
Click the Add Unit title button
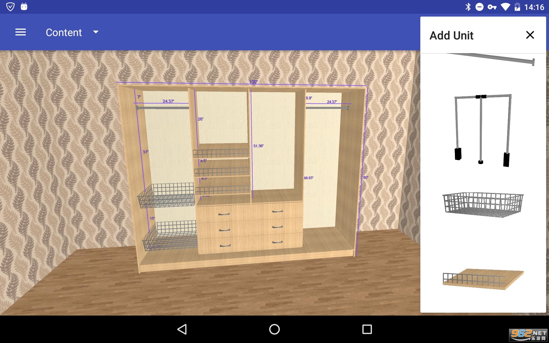point(452,35)
